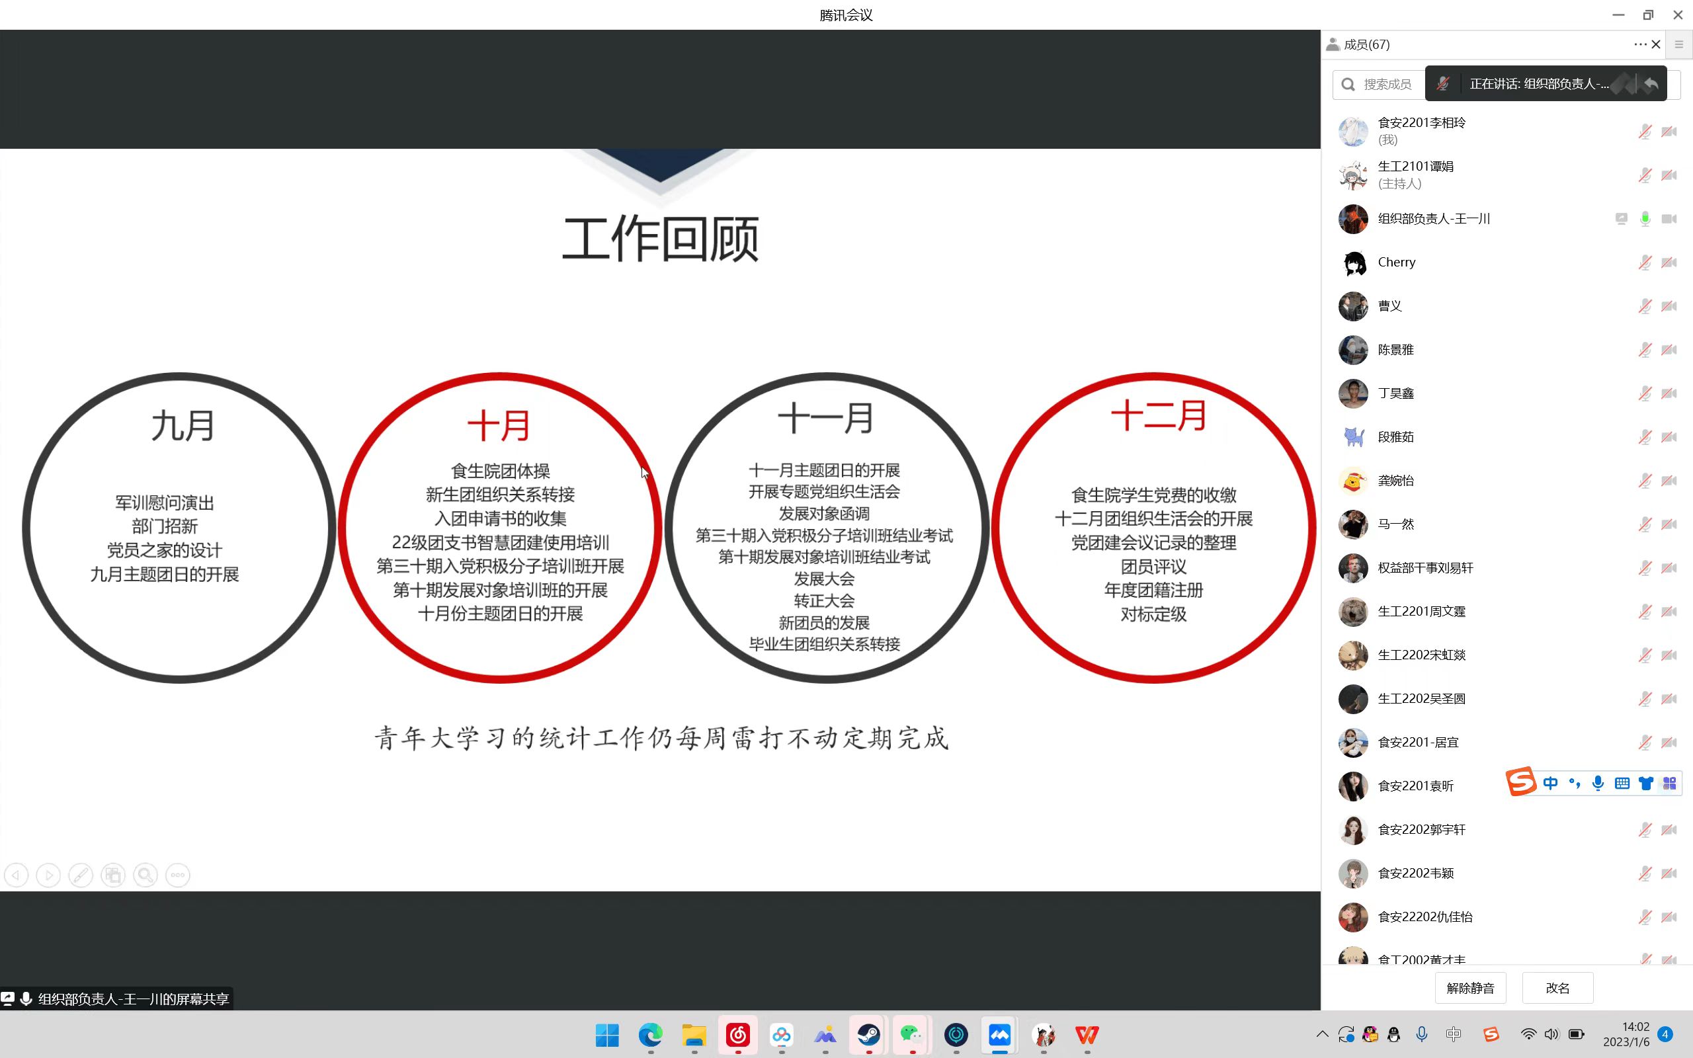Click the 改名 rename button
Screen dimensions: 1693x1058
click(x=1557, y=987)
